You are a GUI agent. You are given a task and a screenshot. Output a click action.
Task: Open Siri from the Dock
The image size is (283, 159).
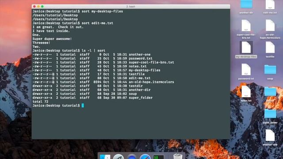click(132, 157)
